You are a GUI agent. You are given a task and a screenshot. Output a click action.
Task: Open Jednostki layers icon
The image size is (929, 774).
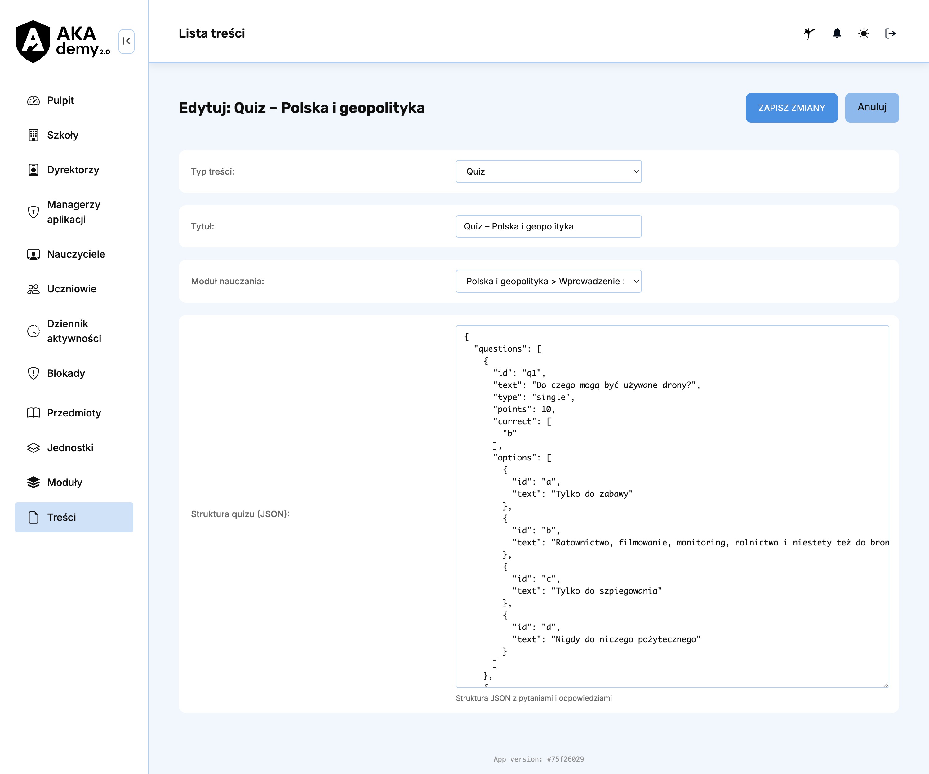pos(33,447)
